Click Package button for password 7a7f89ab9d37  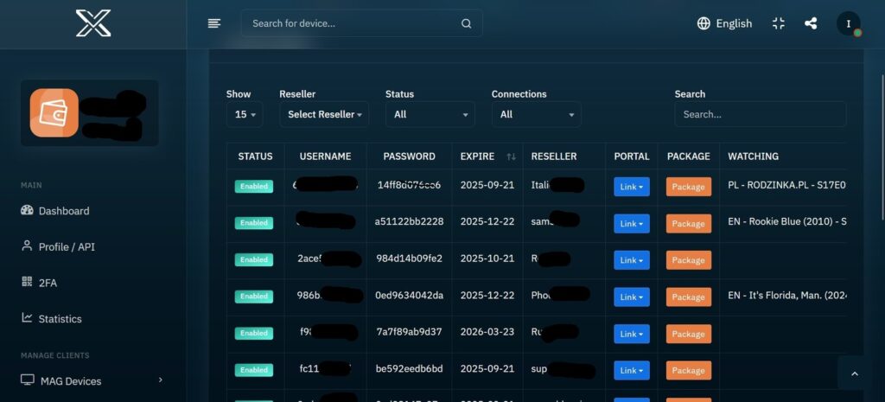[689, 334]
